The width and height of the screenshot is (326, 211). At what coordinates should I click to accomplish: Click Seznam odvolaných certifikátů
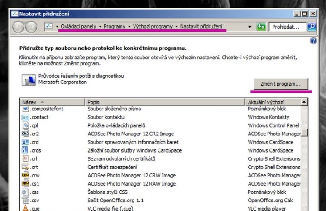pyautogui.click(x=121, y=158)
